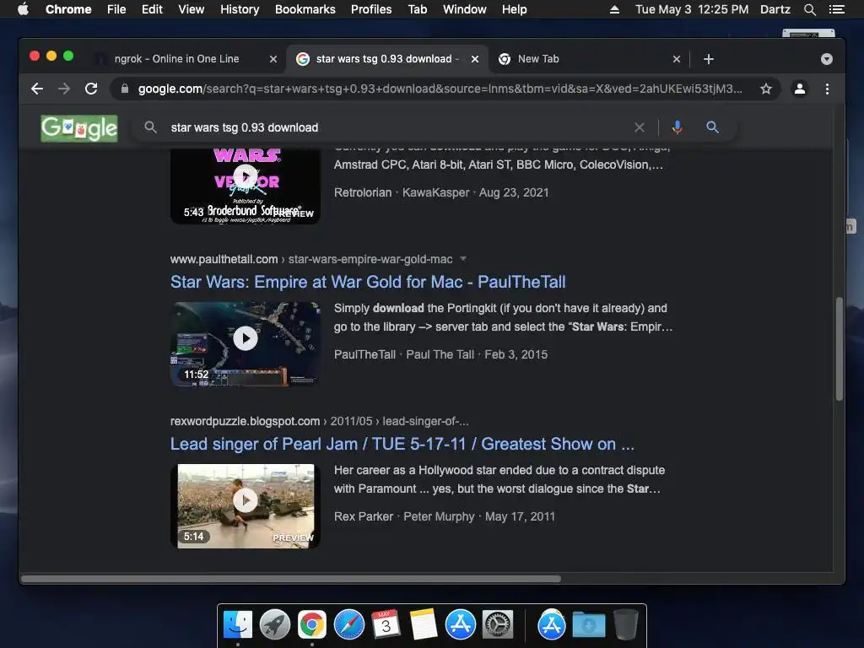The width and height of the screenshot is (864, 648).
Task: Close the New Tab tab
Action: (677, 59)
